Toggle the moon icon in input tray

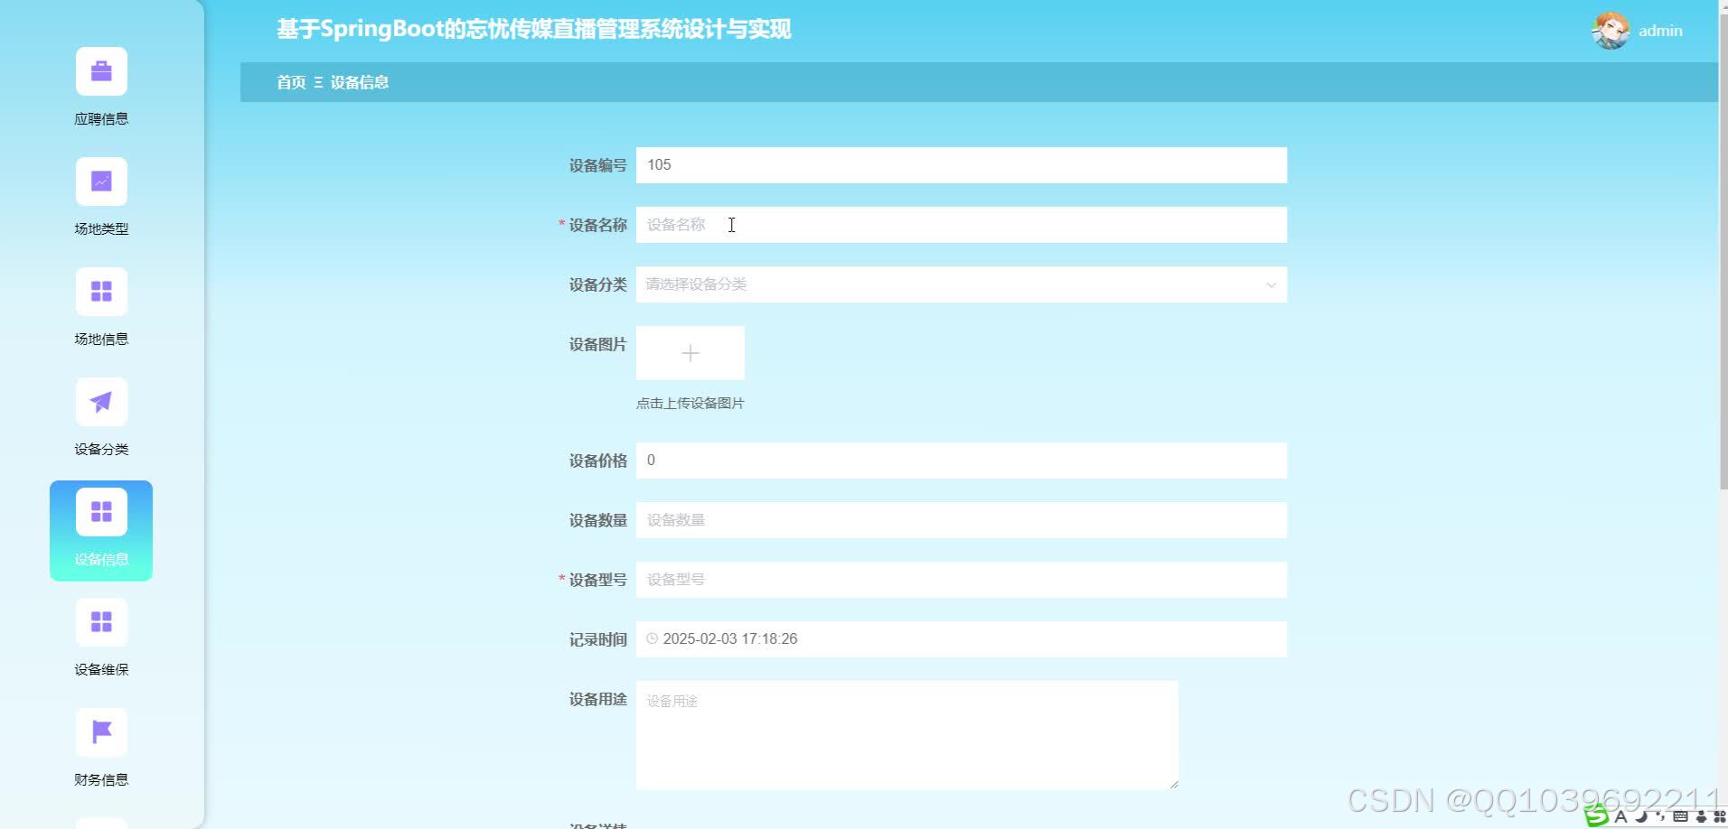(x=1641, y=816)
